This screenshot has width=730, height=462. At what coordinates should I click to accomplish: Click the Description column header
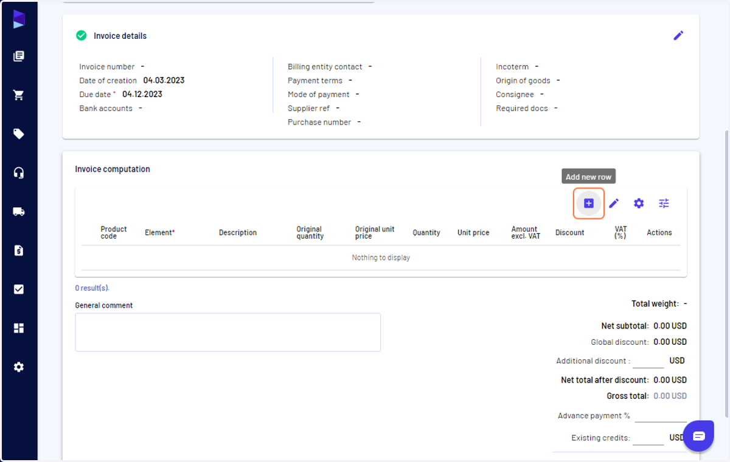[x=238, y=233]
